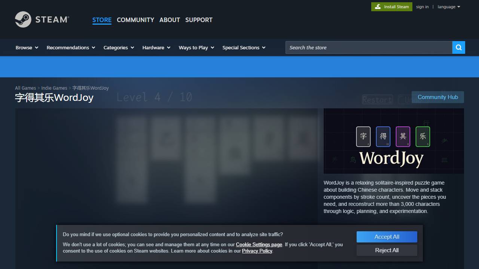Expand the Recommendations menu
The width and height of the screenshot is (479, 269).
(x=71, y=47)
